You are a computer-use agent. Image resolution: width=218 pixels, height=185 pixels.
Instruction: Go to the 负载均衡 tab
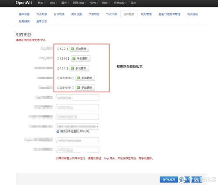pyautogui.click(x=94, y=14)
